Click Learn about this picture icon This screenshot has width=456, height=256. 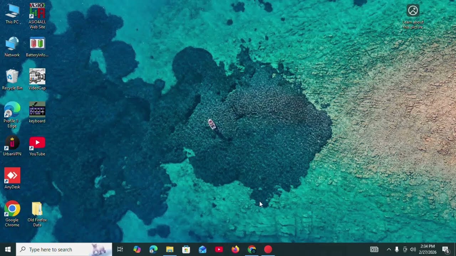click(x=413, y=17)
